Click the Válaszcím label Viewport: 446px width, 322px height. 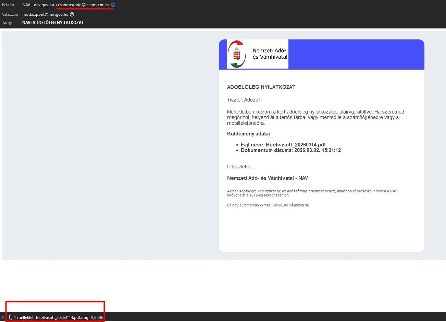11,14
